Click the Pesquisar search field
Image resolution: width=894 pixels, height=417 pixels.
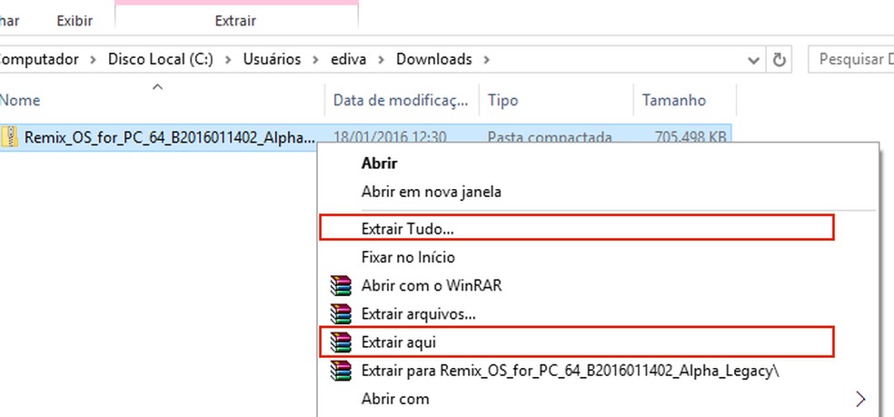point(850,59)
